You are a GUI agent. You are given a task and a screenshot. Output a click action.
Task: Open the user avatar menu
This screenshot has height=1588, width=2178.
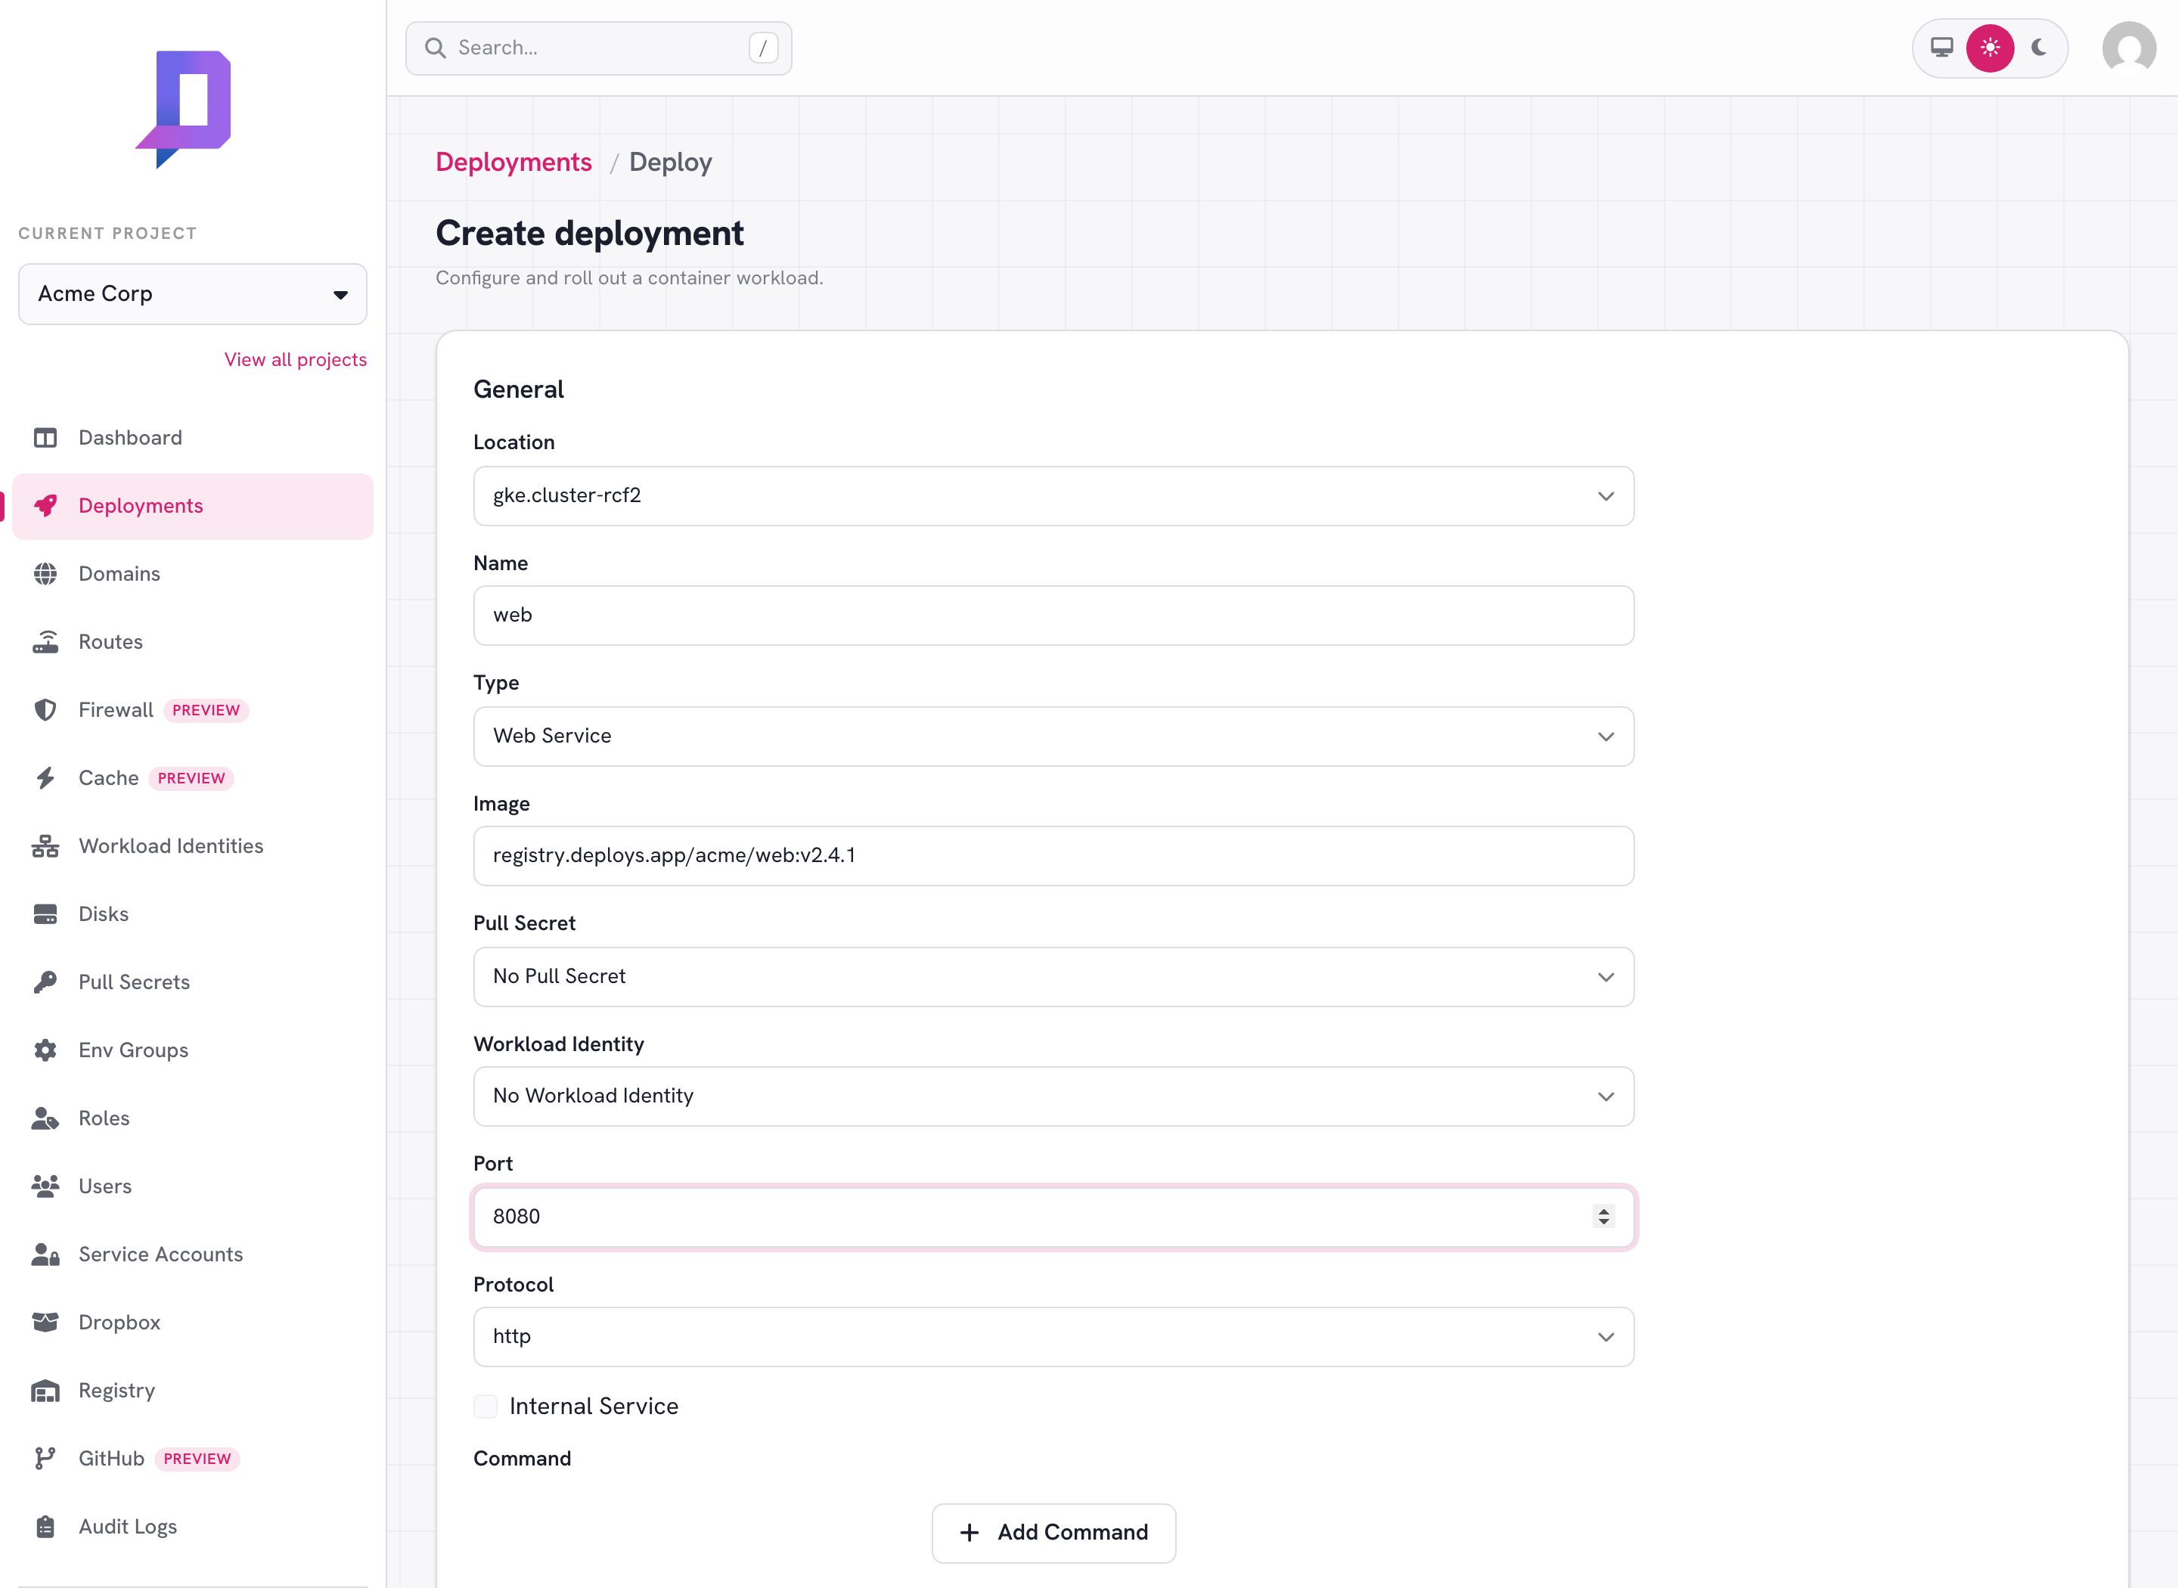[2128, 48]
